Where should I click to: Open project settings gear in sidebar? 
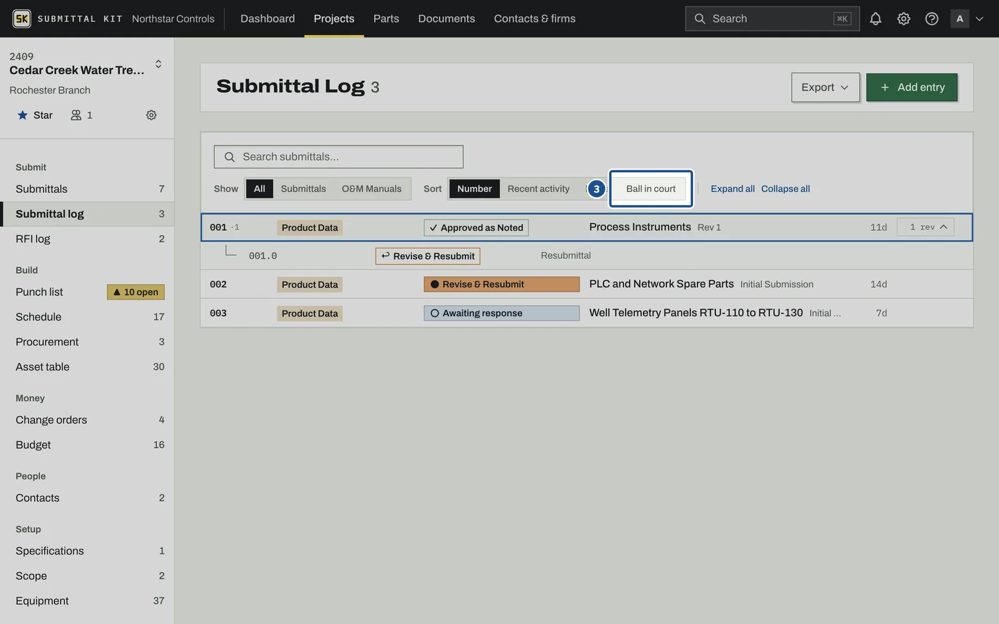(x=151, y=115)
